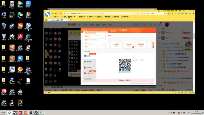The height and width of the screenshot is (115, 204).
Task: Remove first account suggestion entry
Action: [106, 33]
